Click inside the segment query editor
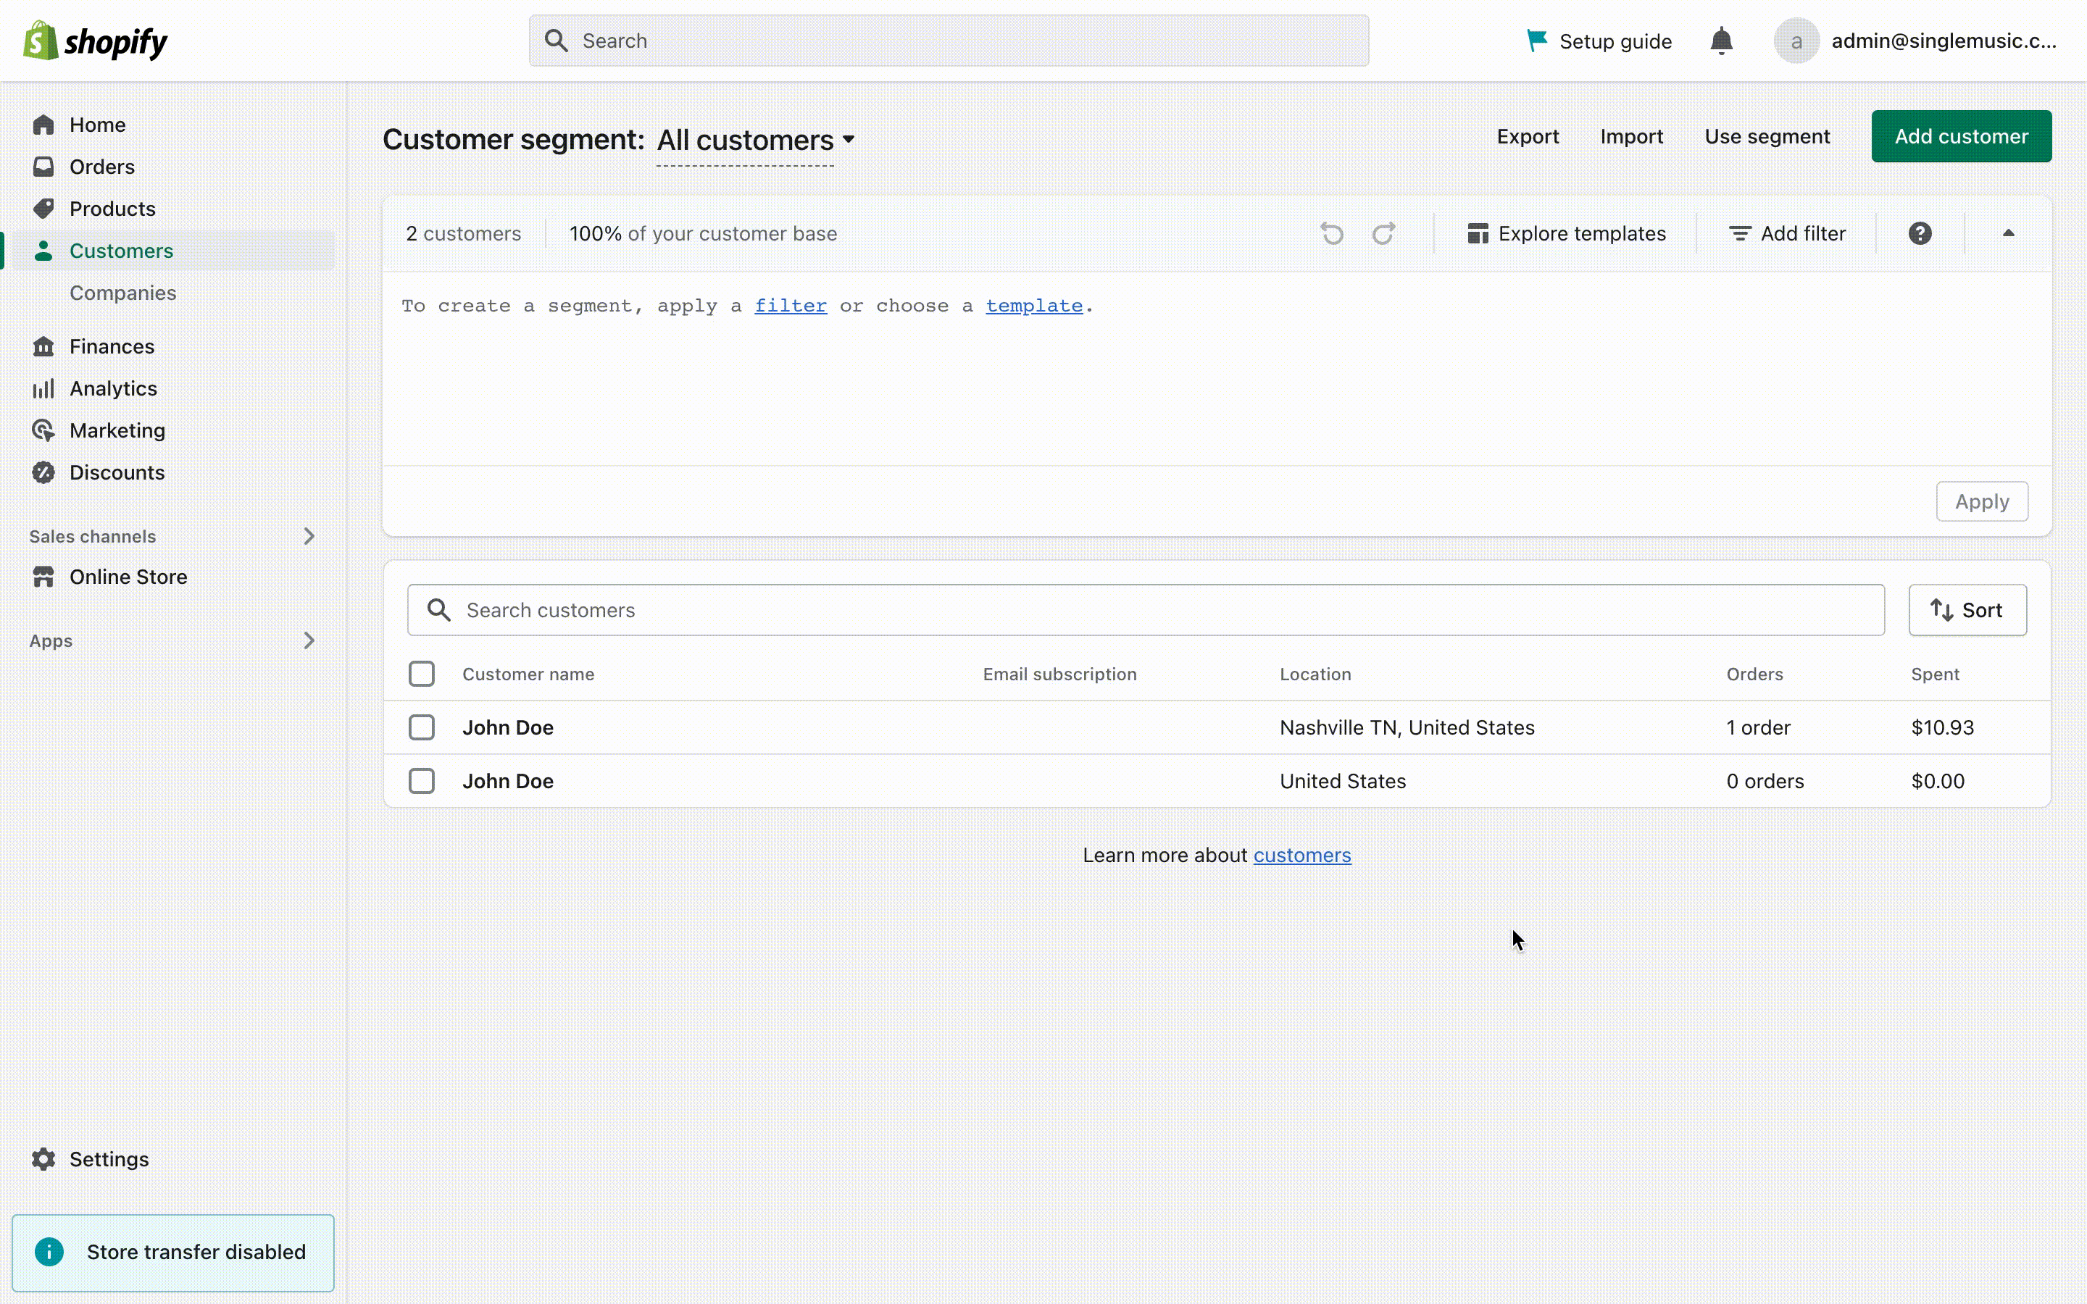 point(1217,369)
